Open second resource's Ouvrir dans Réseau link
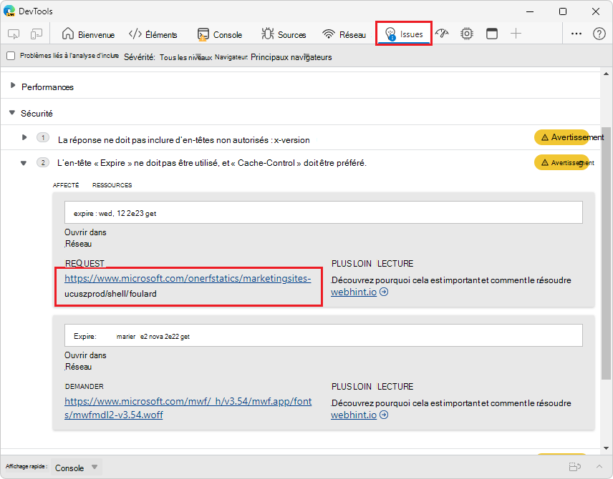 [85, 361]
